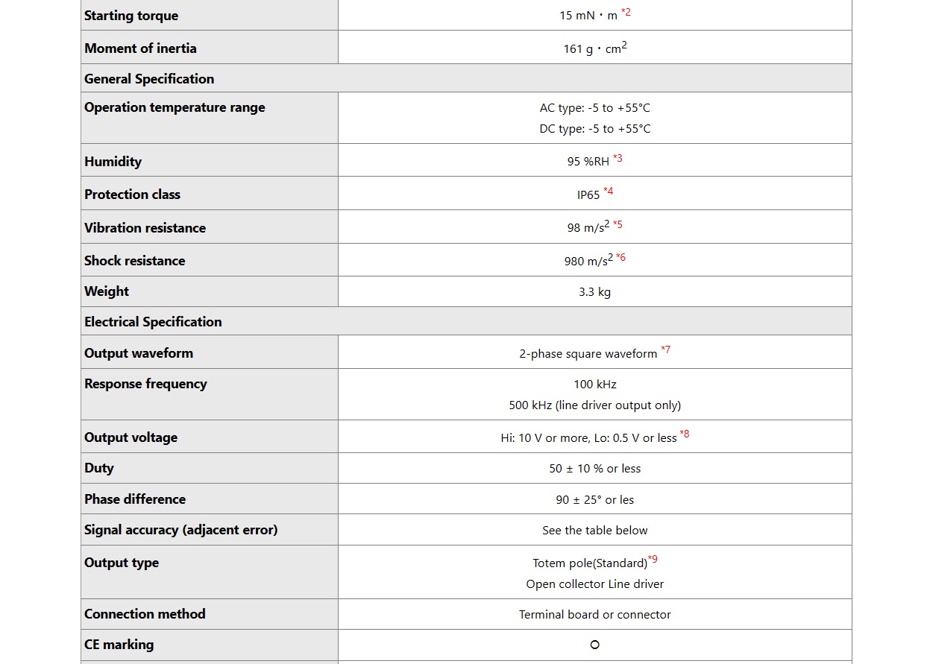The image size is (927, 664).
Task: Click footnote *4 next to IP65
Action: click(x=609, y=192)
